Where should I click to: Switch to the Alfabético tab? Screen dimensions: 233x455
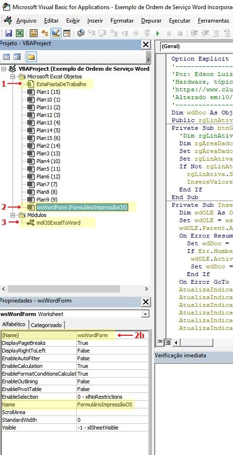(x=13, y=325)
